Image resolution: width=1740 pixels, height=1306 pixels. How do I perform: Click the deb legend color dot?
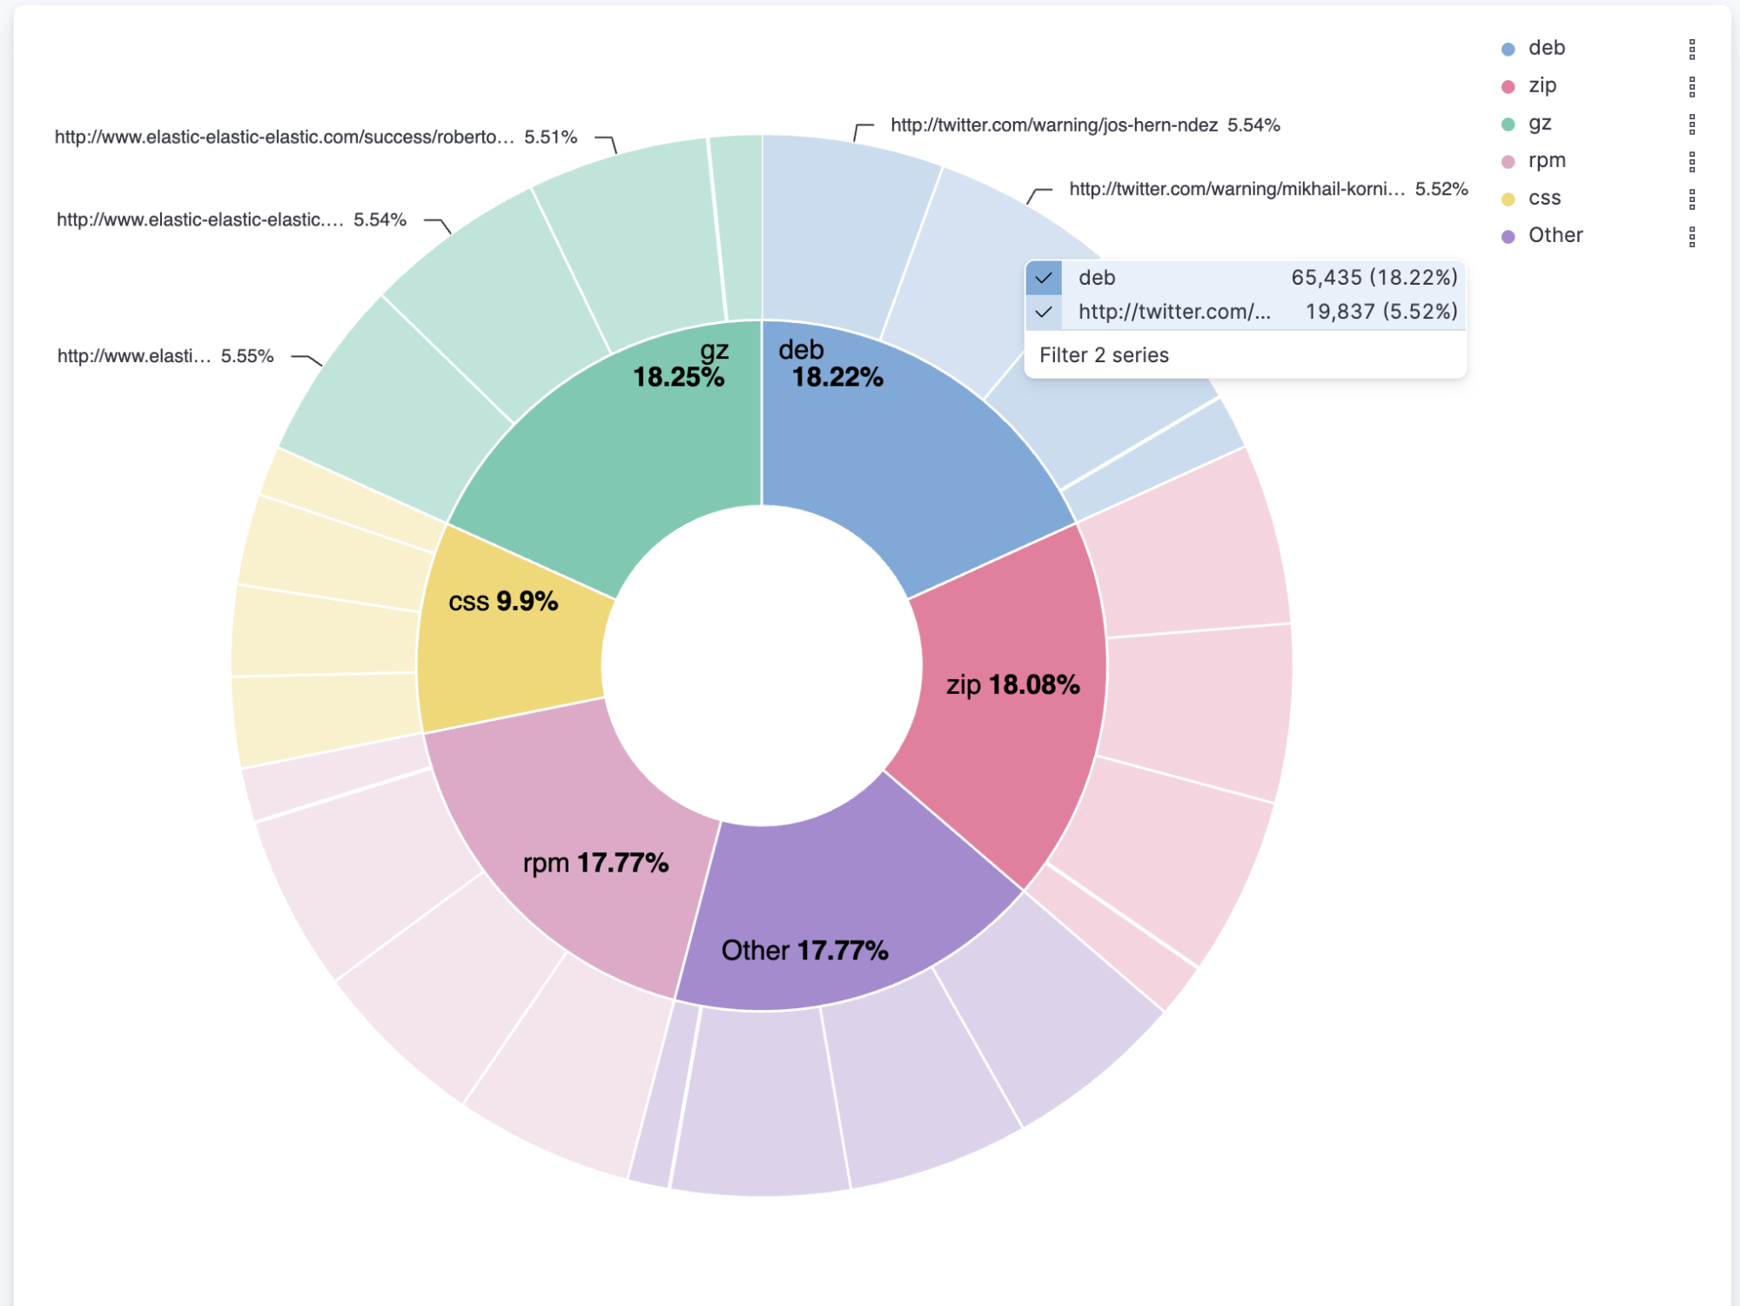pyautogui.click(x=1508, y=50)
